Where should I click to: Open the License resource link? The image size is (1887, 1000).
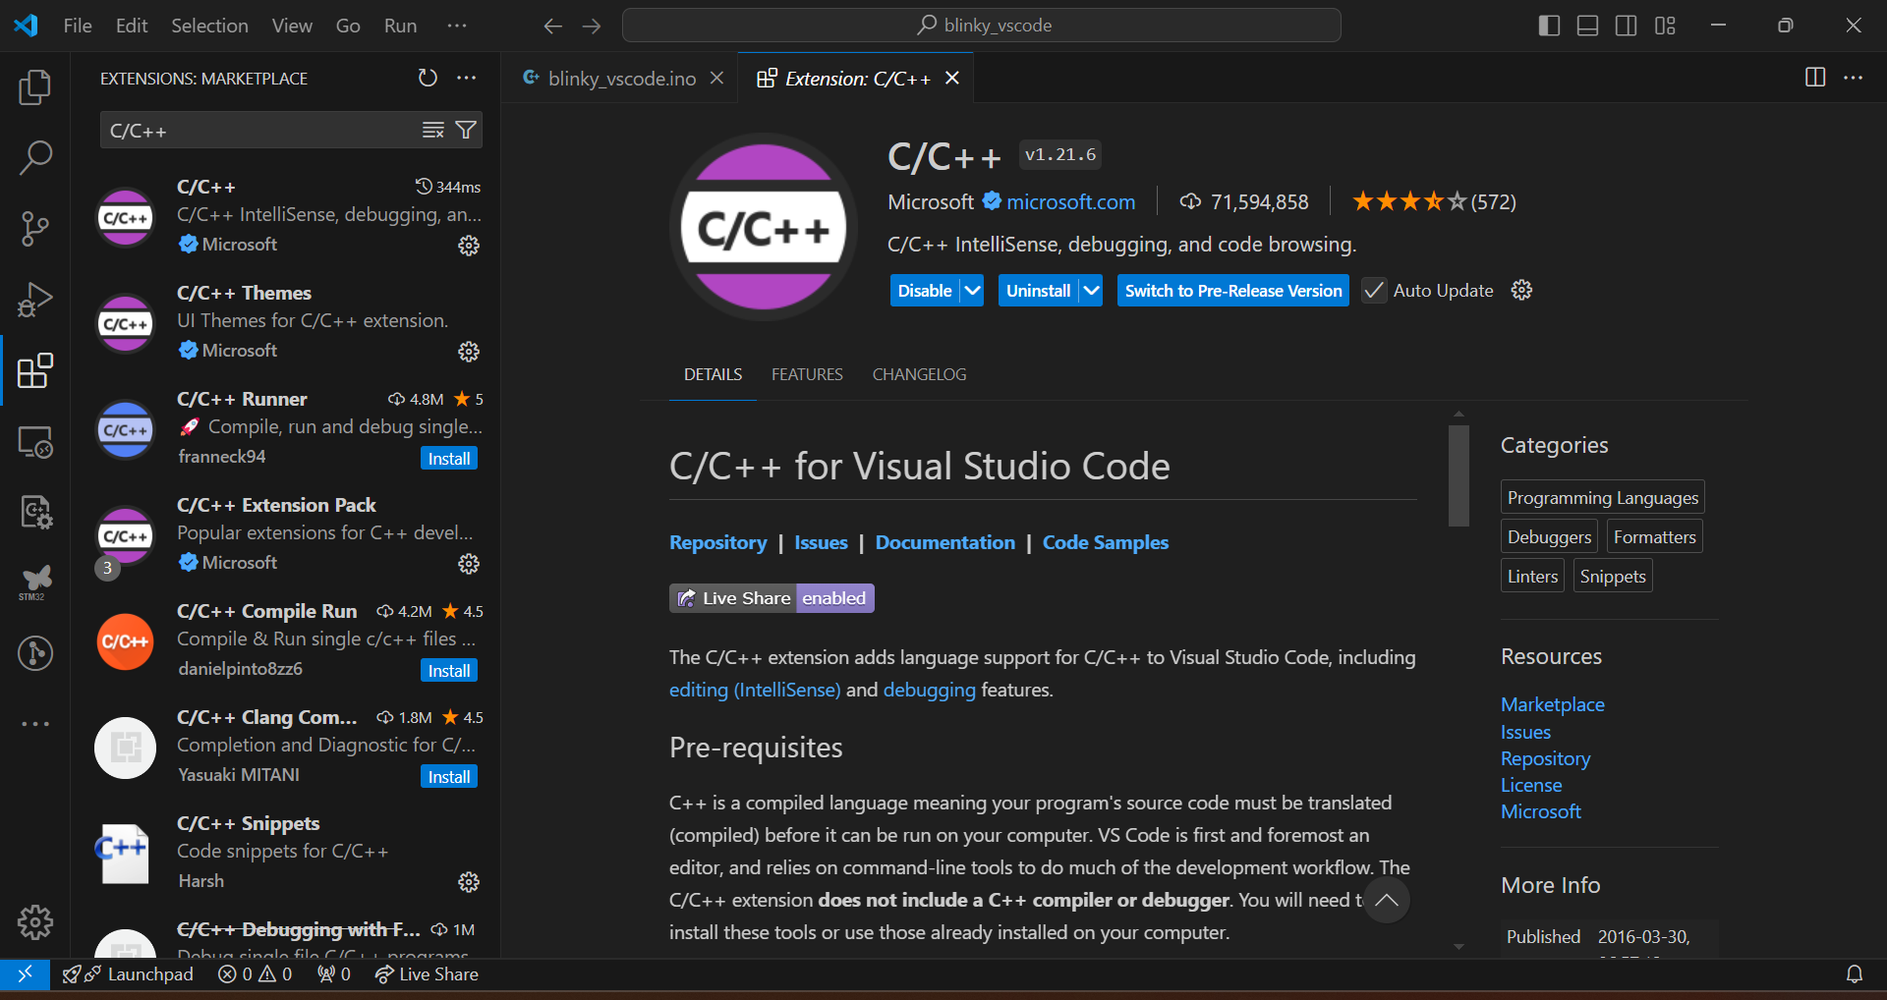(1531, 785)
